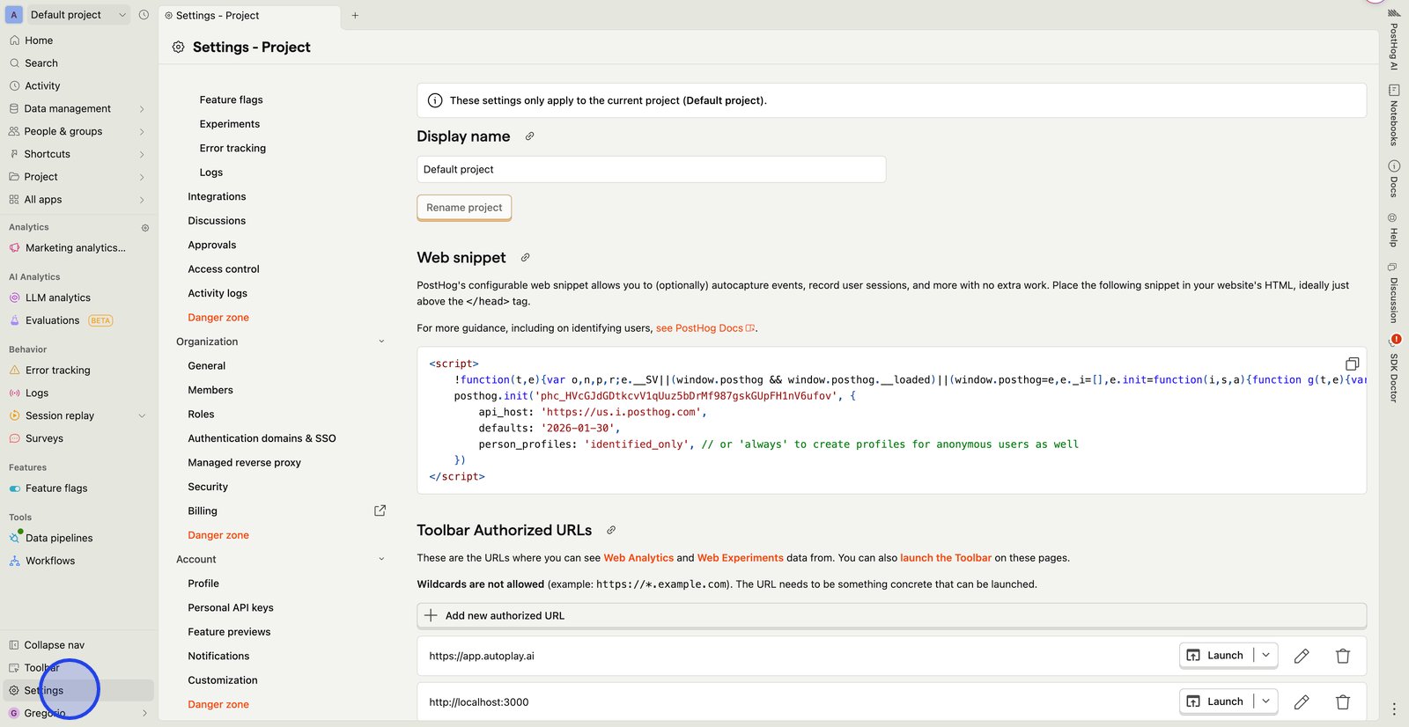Open Feature flags in left navigation

click(x=56, y=488)
